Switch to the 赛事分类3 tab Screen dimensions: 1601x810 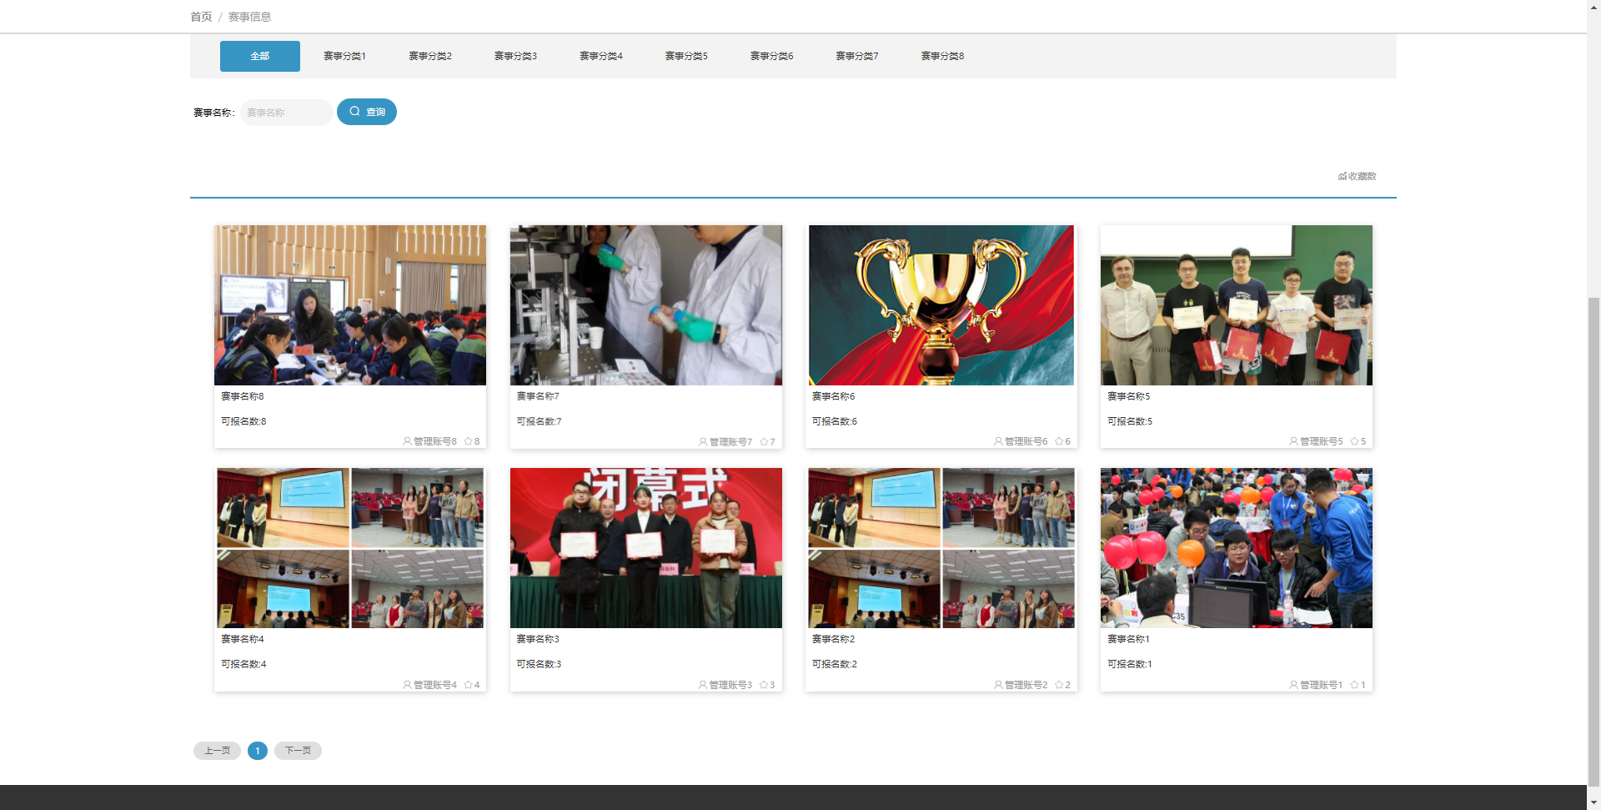point(515,56)
